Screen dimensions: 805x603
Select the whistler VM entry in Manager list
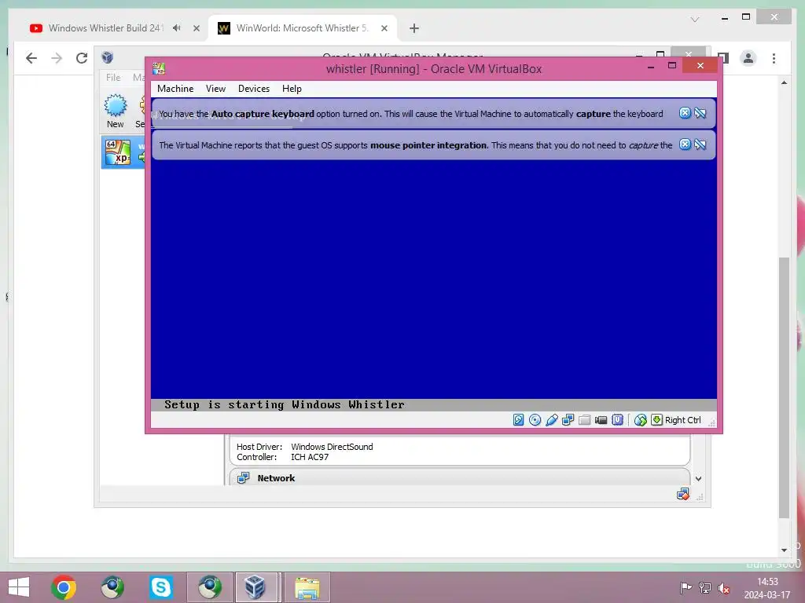click(x=123, y=152)
